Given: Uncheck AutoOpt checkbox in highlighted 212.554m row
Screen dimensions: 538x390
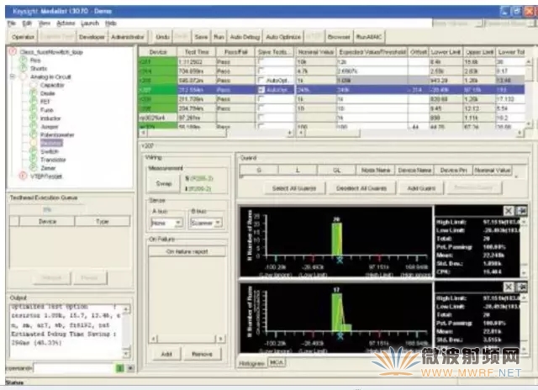Looking at the screenshot, I should 261,89.
